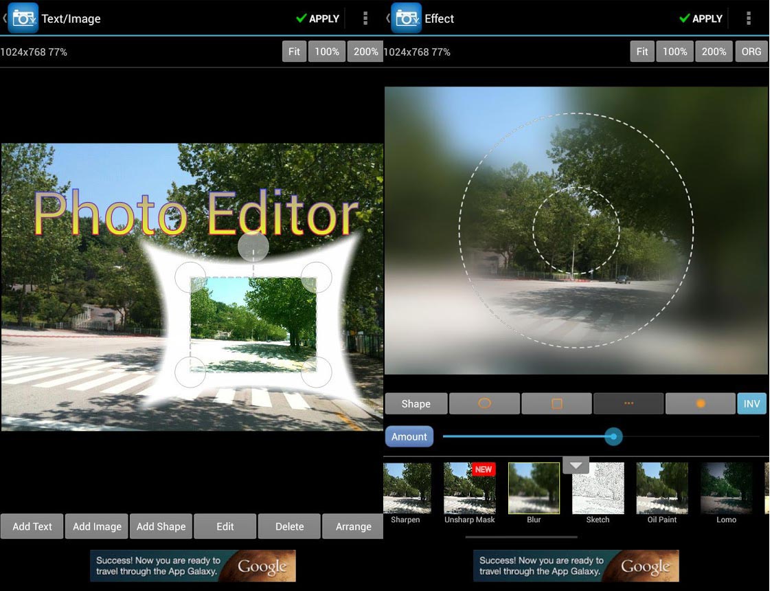Choose the dotted line shape option
Viewport: 772px width, 591px height.
628,403
